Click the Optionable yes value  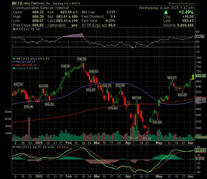[75, 25]
